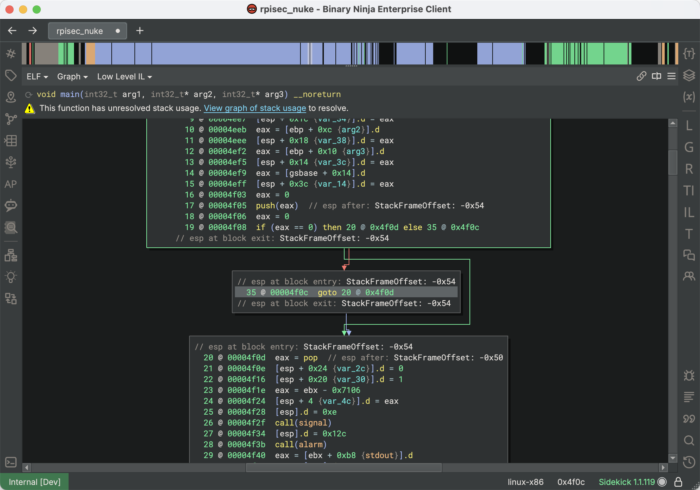The height and width of the screenshot is (490, 700).
Task: Open the text lines log icon
Action: point(689,397)
